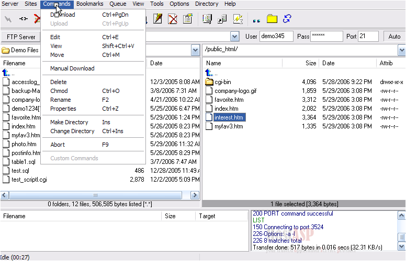Choose Manual Download menu entry
This screenshot has width=406, height=261.
pos(93,68)
